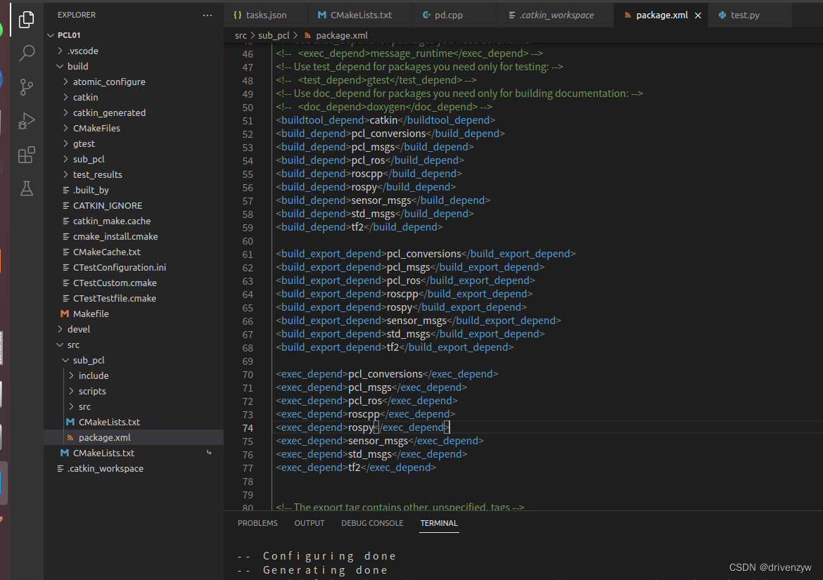Viewport: 823px width, 580px height.
Task: Open Explorer's more actions (...) menu
Action: [207, 15]
